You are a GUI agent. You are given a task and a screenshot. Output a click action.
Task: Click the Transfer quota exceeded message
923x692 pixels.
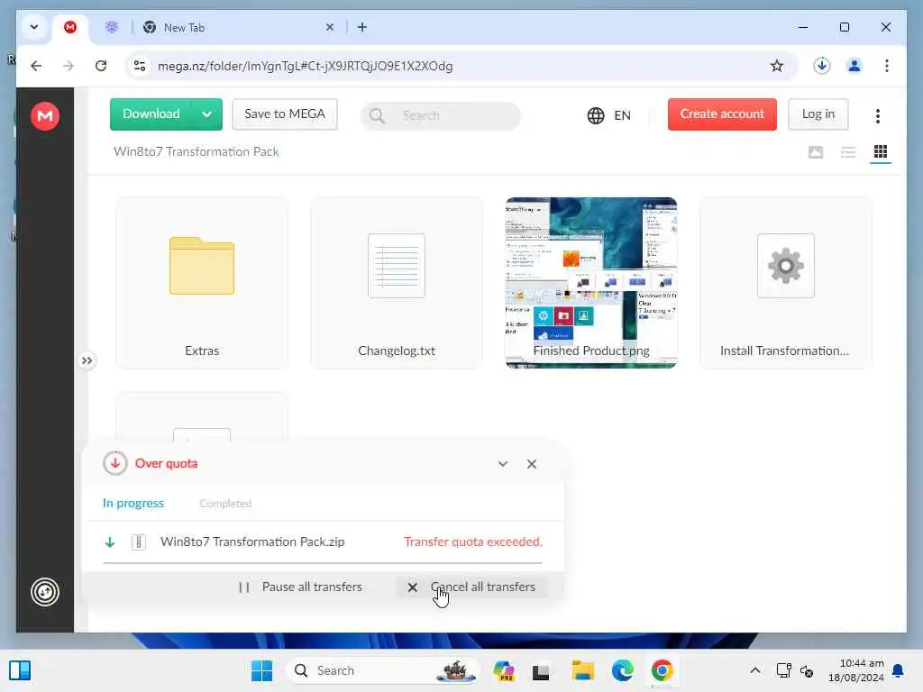point(473,542)
